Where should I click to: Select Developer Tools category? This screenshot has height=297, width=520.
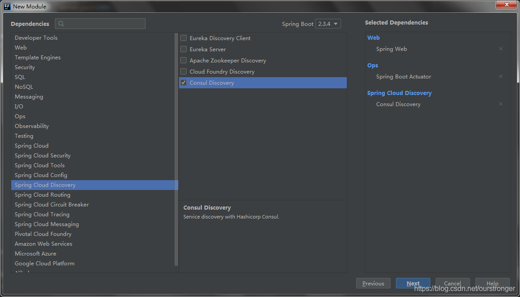tap(93, 38)
